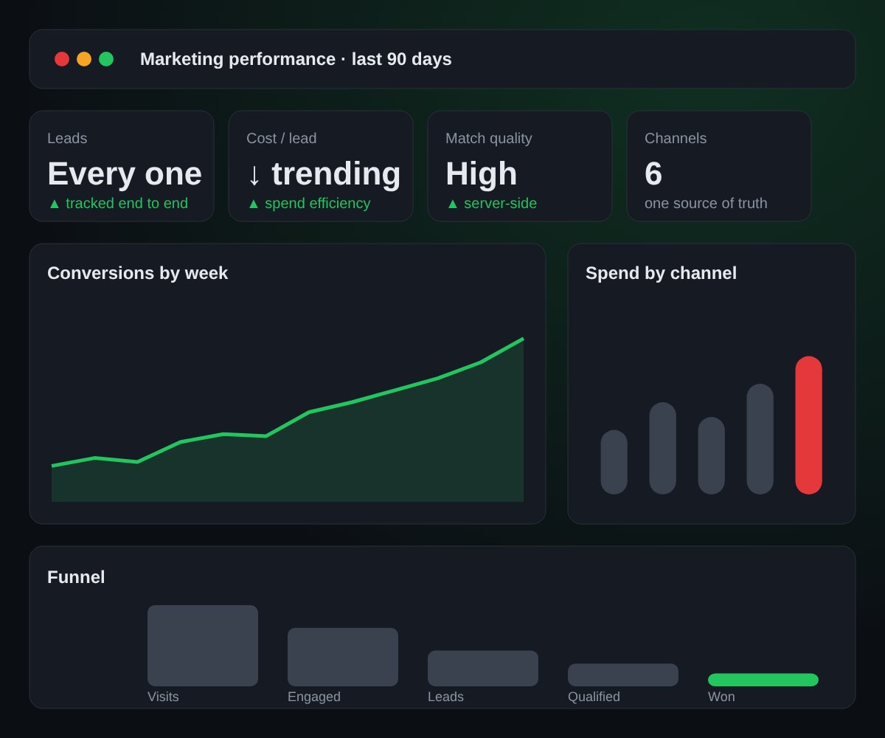Select the shortest gray spend bar
885x738 pixels.
(x=614, y=462)
